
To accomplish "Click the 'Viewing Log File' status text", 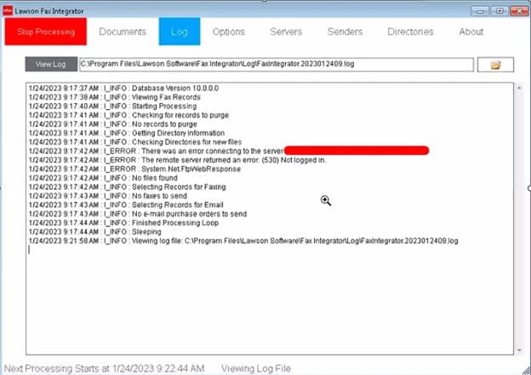I will [x=256, y=368].
